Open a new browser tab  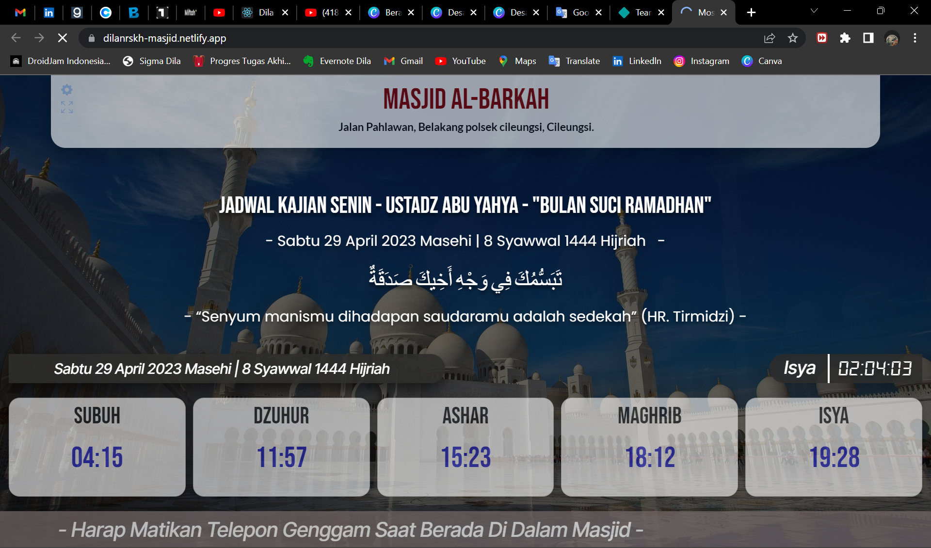pos(751,13)
